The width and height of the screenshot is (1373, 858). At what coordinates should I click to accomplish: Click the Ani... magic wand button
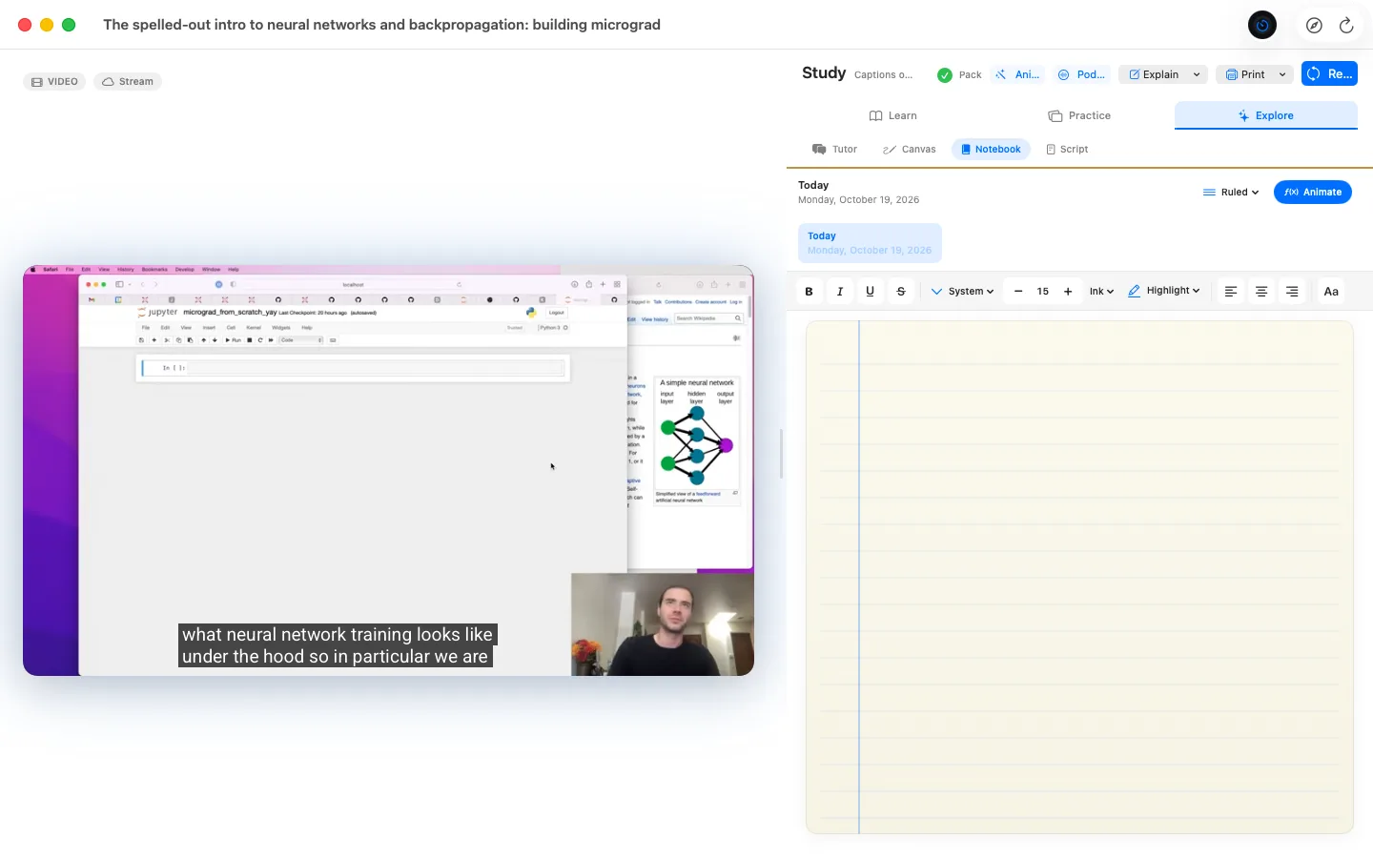[x=1017, y=74]
